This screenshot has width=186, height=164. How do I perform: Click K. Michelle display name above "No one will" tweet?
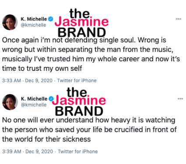click(34, 99)
